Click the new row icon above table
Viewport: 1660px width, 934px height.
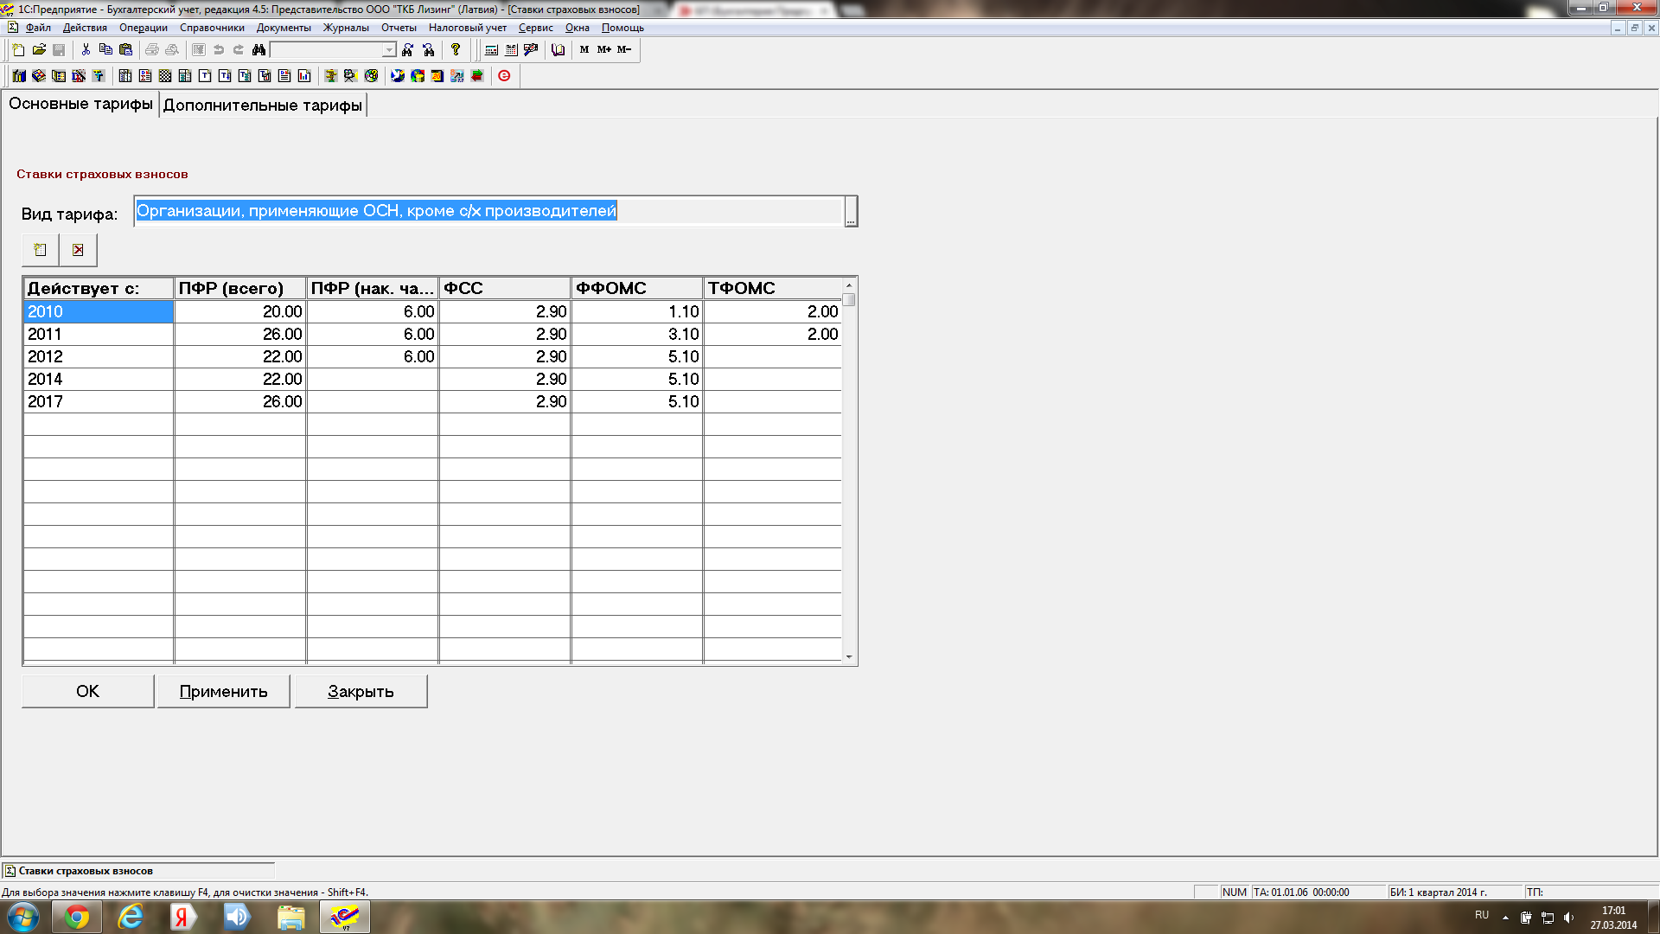click(40, 250)
